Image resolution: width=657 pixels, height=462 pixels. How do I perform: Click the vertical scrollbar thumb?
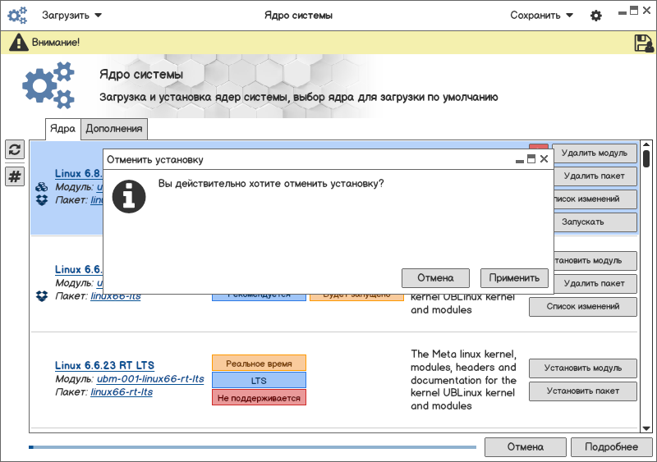point(646,158)
